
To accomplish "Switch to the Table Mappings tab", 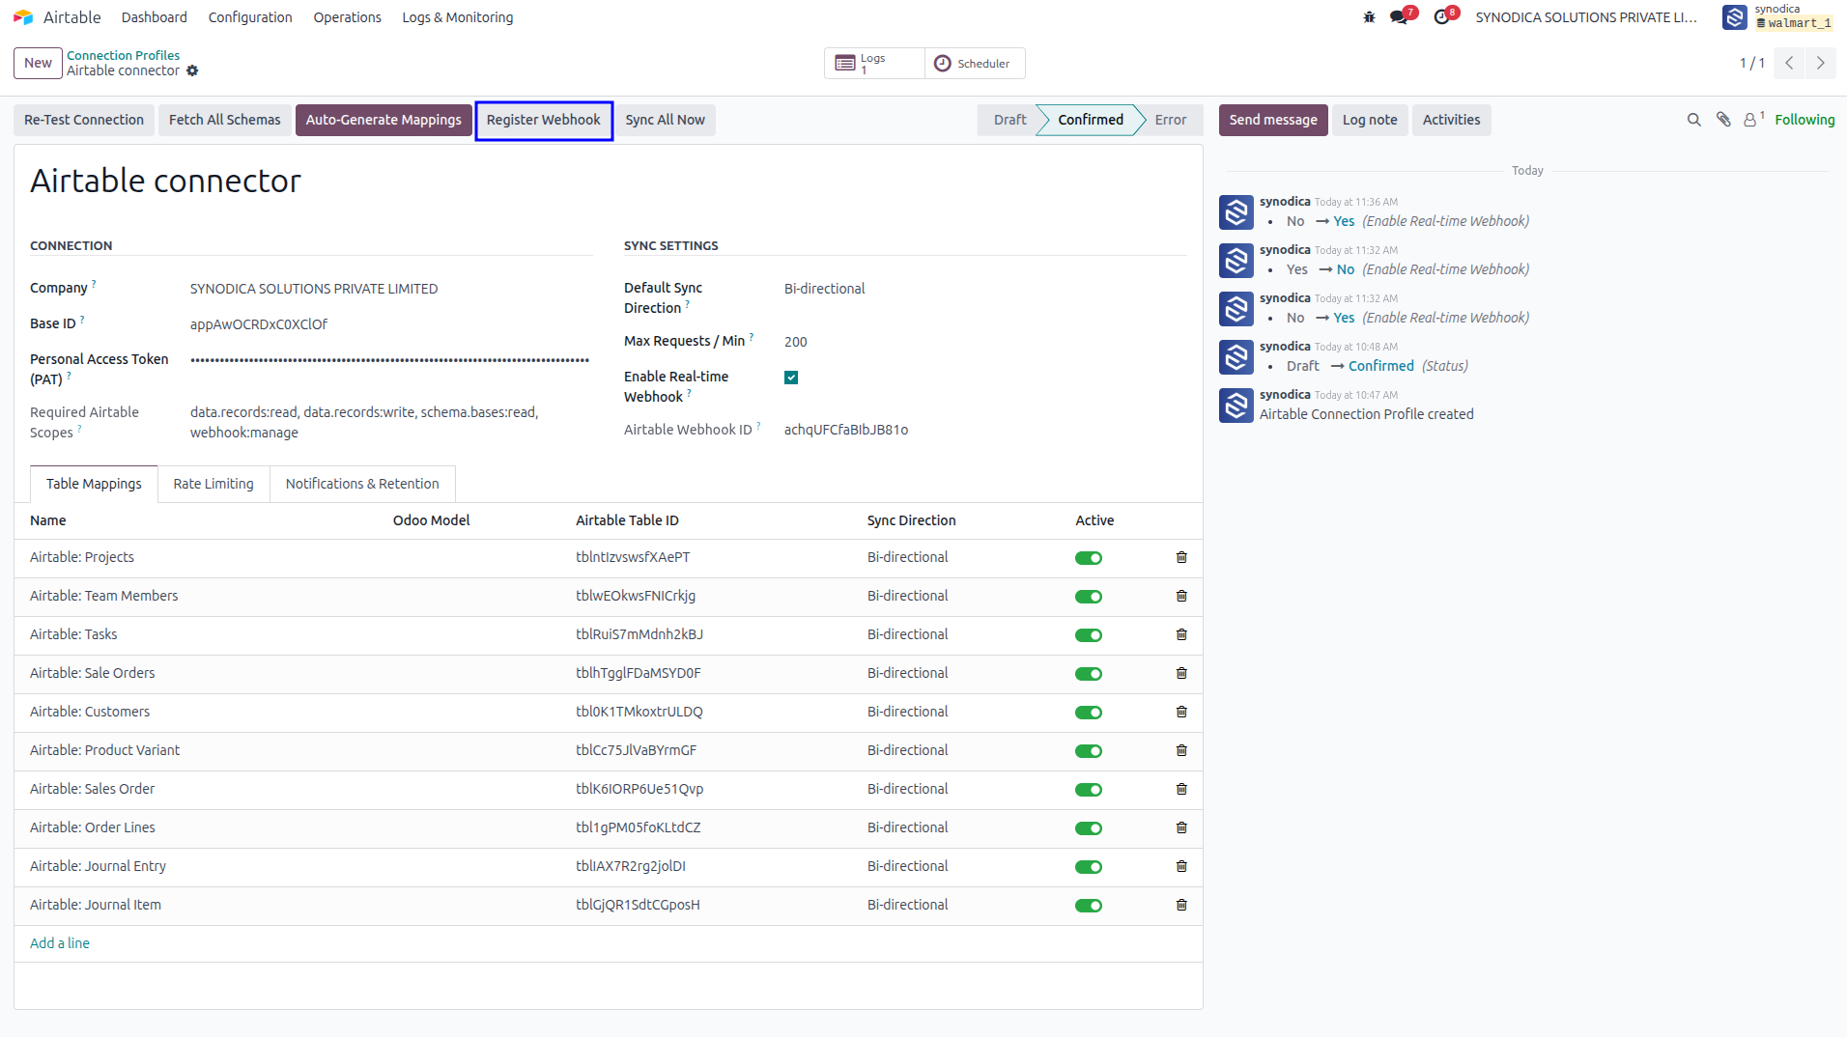I will point(94,484).
